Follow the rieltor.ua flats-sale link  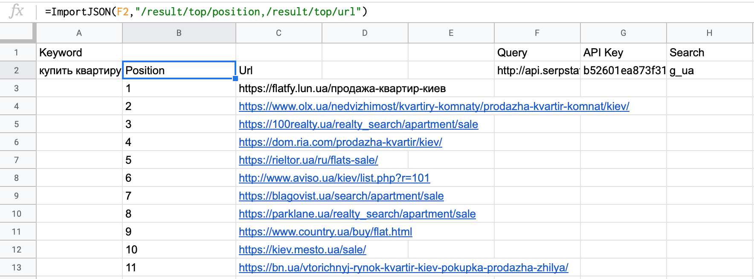pyautogui.click(x=308, y=160)
